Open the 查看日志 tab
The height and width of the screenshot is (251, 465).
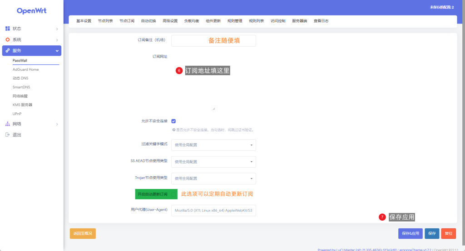(321, 21)
